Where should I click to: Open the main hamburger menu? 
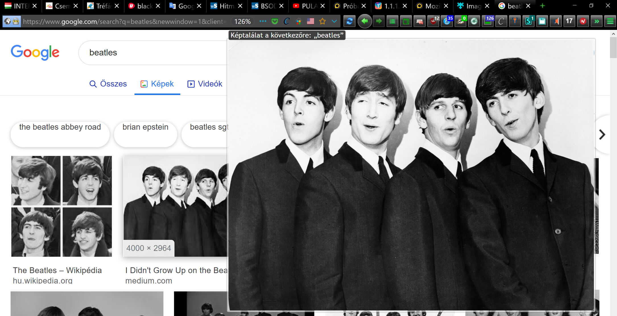coord(610,21)
